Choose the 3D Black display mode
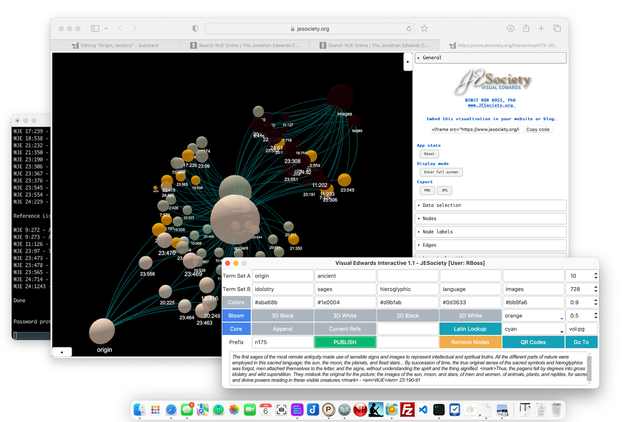Screen dimensions: 622x422 283,316
